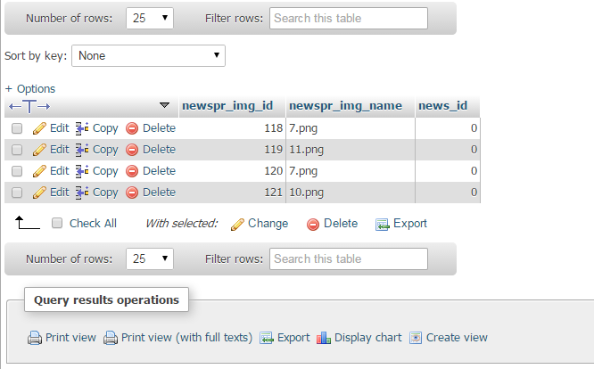The height and width of the screenshot is (369, 594).
Task: Focus the top Search this table field
Action: tap(349, 18)
